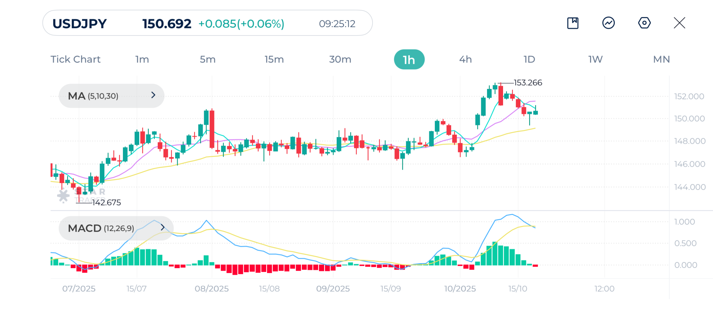713x314 pixels.
Task: Close the chart with X icon
Action: point(679,23)
